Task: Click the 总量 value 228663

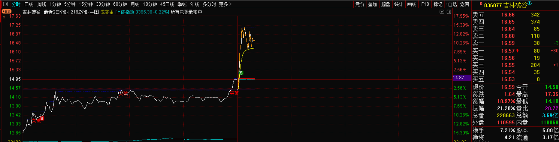Action: tap(506, 116)
